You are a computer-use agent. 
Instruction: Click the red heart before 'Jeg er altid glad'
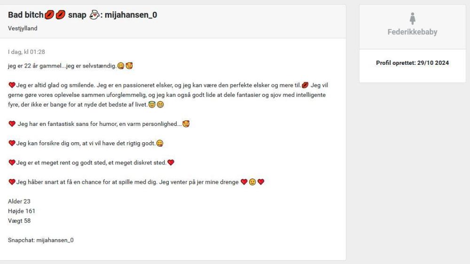(12, 85)
